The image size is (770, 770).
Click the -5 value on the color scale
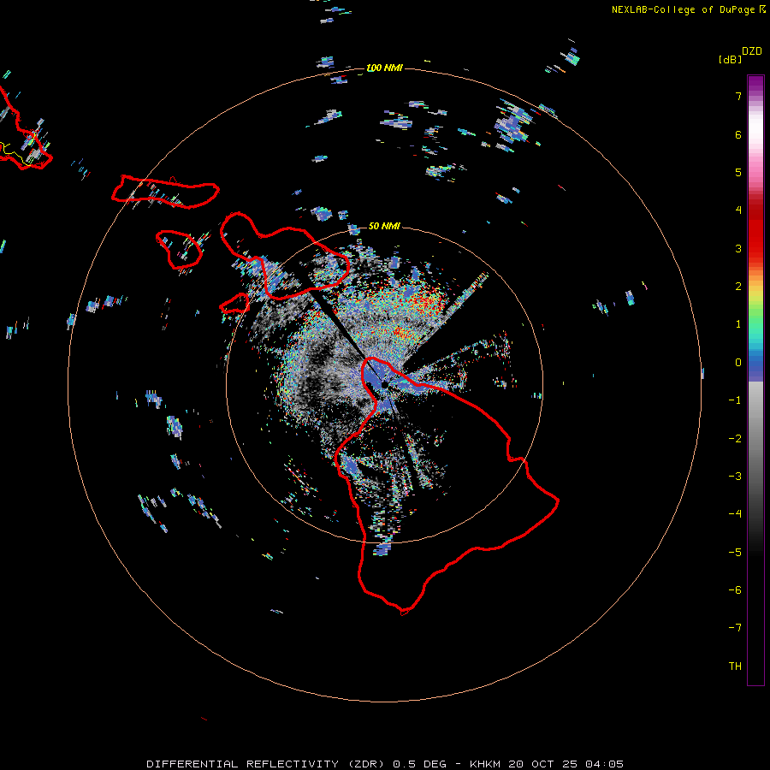pyautogui.click(x=735, y=553)
